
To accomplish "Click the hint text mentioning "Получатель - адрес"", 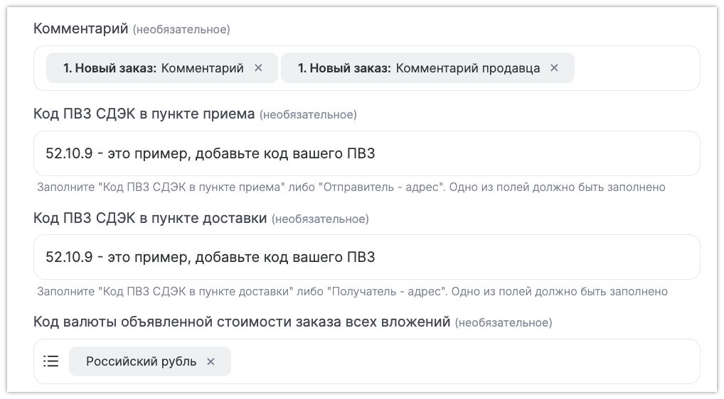I will point(352,291).
